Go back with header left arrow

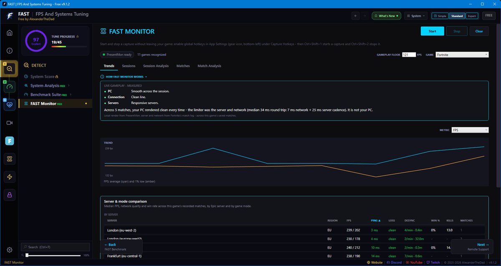(355, 16)
